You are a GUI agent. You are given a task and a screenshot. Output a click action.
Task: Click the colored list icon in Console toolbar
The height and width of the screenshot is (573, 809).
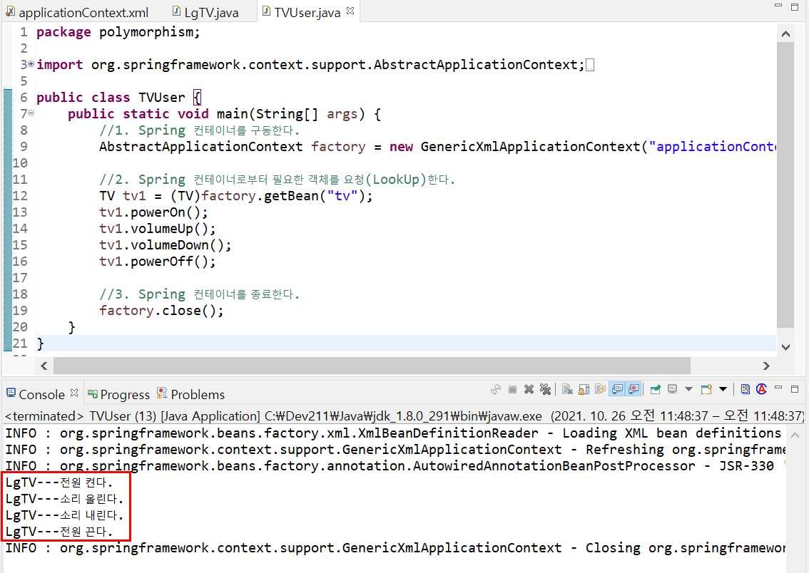[745, 389]
